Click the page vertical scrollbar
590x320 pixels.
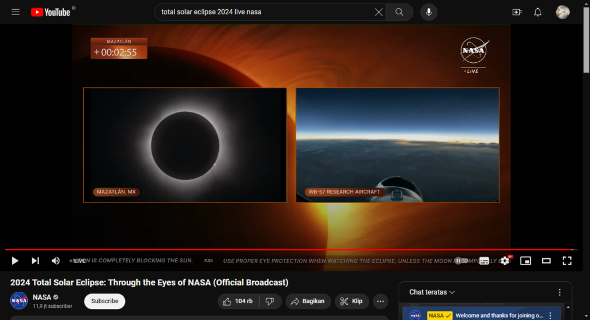(x=586, y=40)
